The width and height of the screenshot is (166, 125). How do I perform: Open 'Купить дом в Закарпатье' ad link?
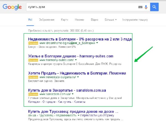(x=67, y=90)
